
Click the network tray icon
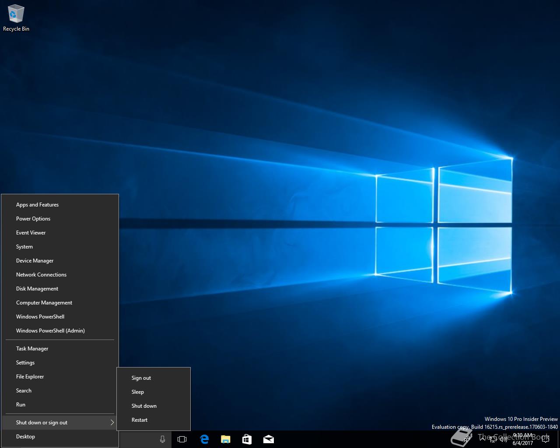(x=493, y=439)
